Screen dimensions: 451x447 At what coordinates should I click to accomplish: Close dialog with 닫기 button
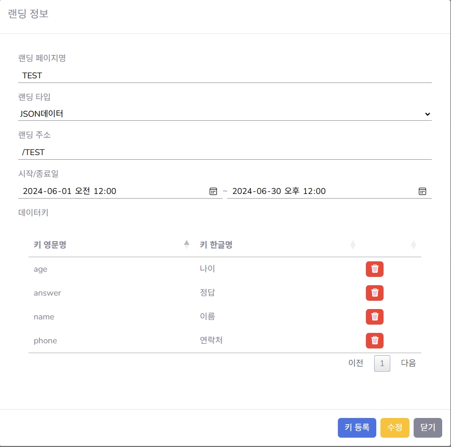coord(428,427)
